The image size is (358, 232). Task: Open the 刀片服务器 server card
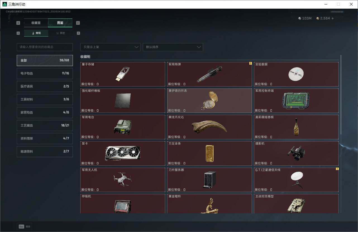[x=209, y=180]
